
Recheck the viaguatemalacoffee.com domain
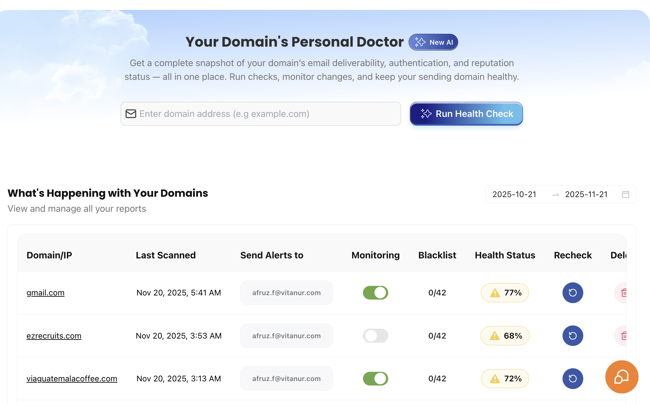tap(572, 378)
